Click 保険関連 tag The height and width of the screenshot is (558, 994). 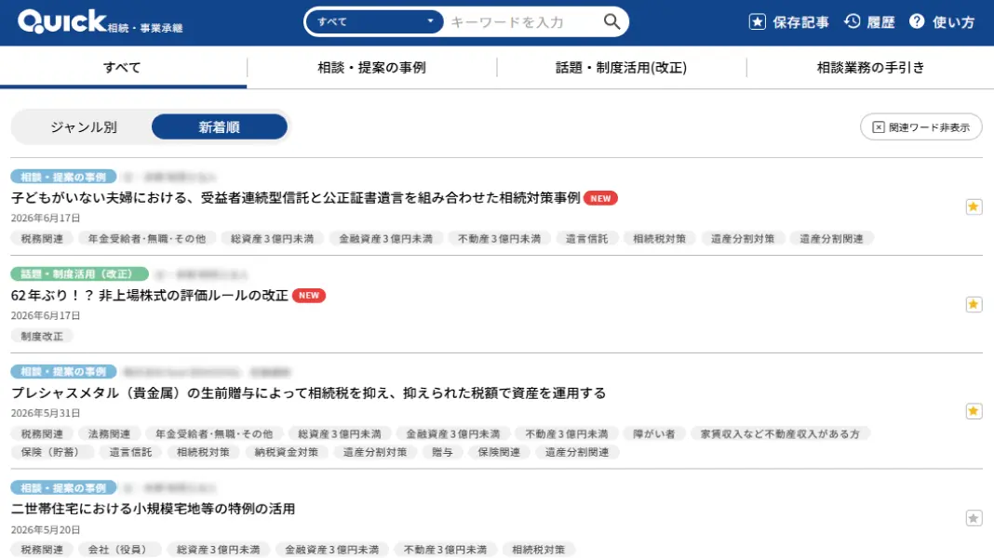point(499,452)
